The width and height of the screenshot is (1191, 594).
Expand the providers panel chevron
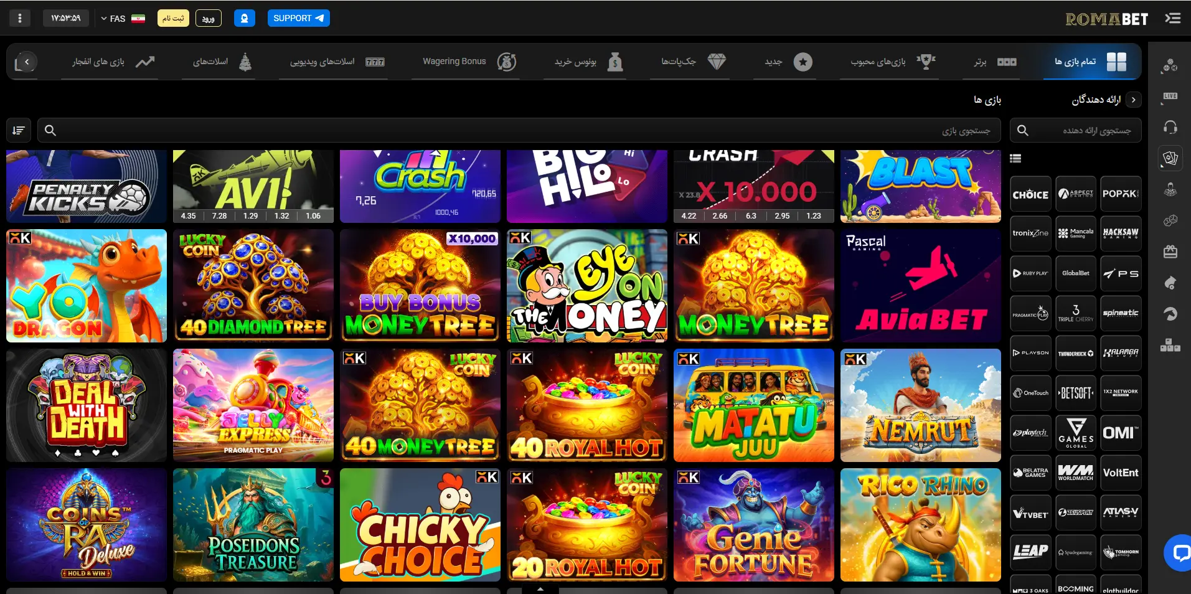click(1133, 100)
